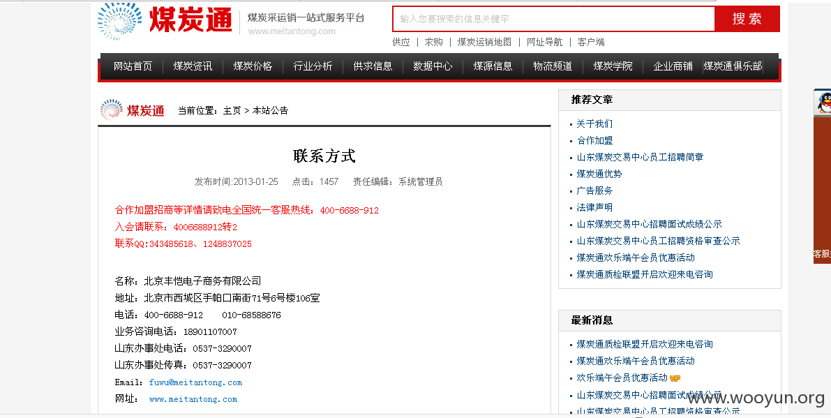
Task: Click the 联系方式 article title
Action: [324, 156]
